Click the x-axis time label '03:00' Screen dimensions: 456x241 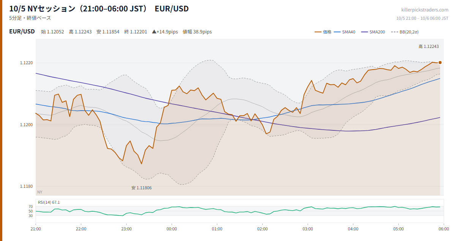click(x=308, y=229)
